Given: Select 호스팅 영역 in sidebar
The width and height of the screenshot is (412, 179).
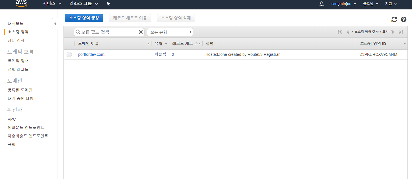Looking at the screenshot, I should click(x=18, y=32).
